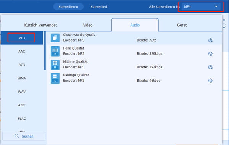
Task: Select the WAV format in sidebar
Action: point(22,92)
